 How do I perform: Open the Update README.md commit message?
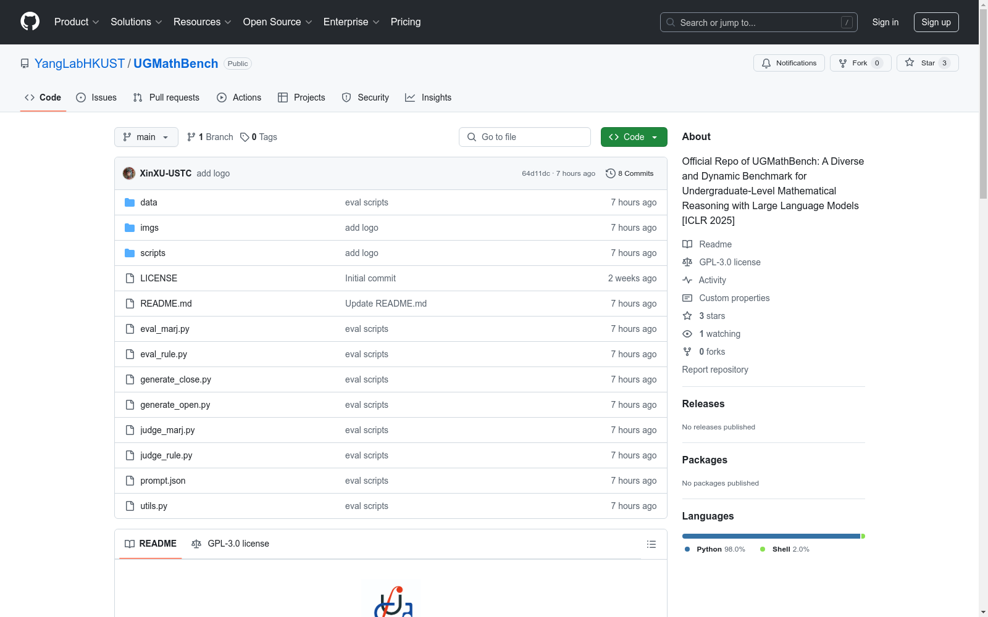pyautogui.click(x=386, y=304)
